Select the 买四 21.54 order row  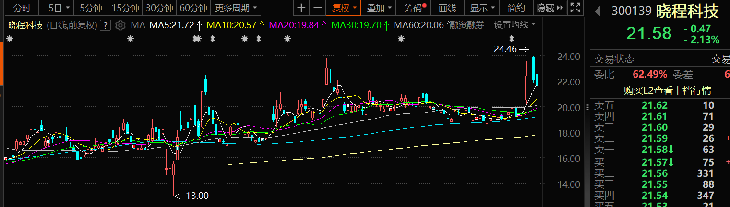point(661,195)
